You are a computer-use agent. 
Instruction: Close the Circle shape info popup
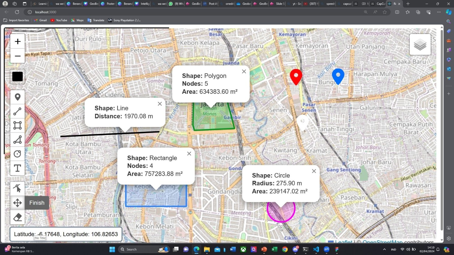pyautogui.click(x=314, y=171)
